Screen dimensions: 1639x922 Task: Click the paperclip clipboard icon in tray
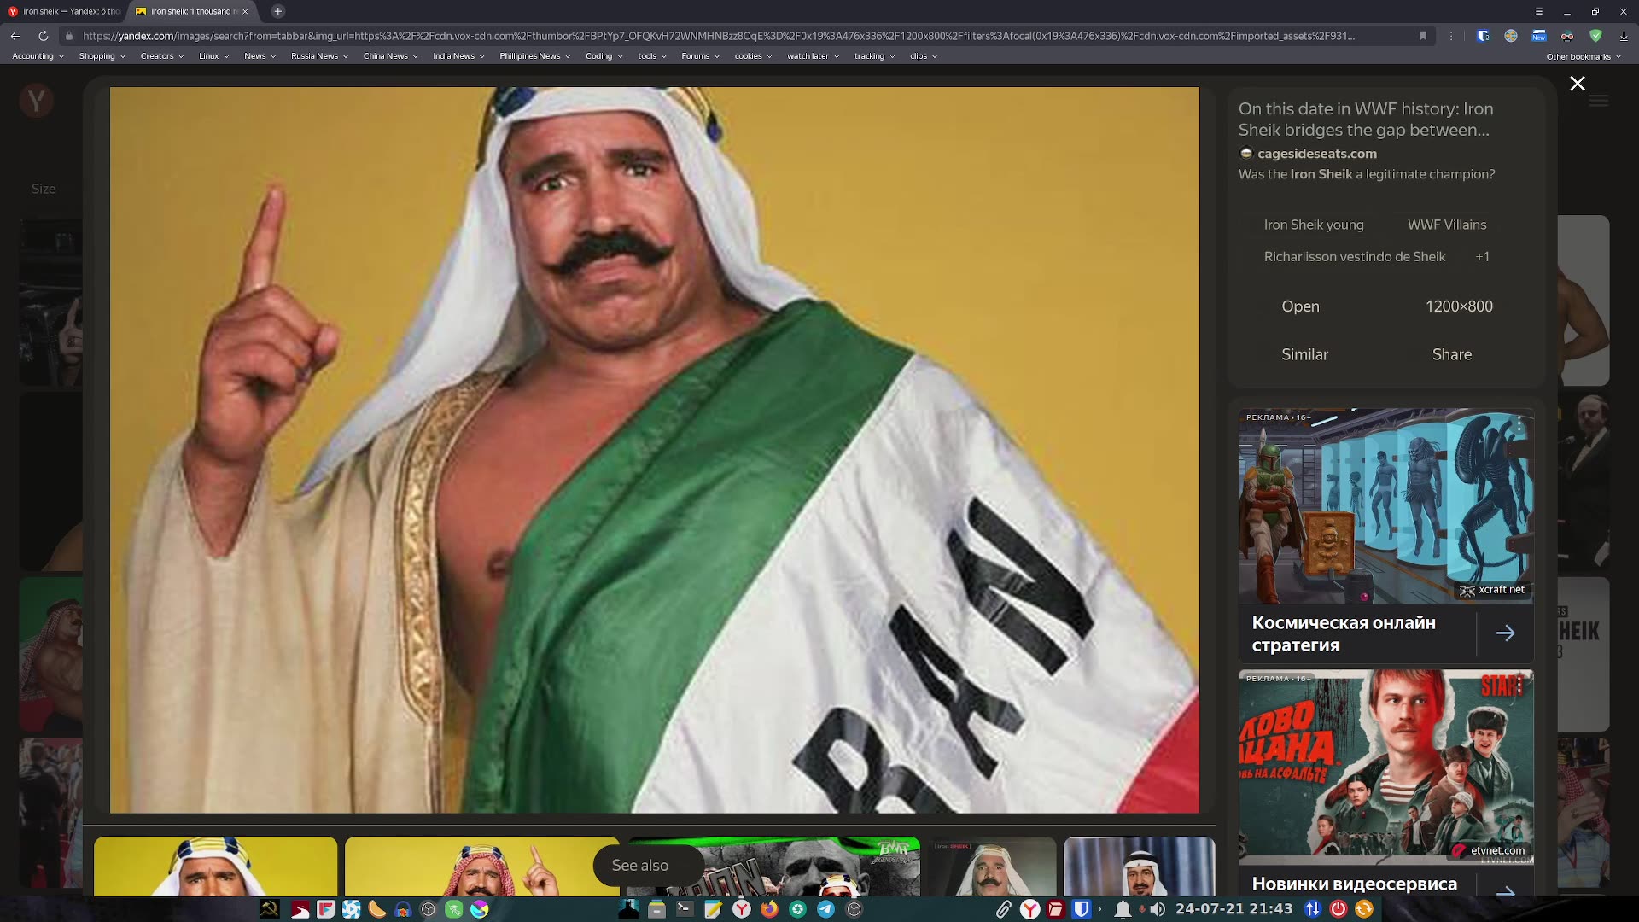pos(1004,909)
